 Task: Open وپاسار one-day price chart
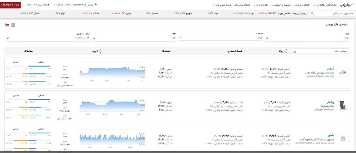click(x=113, y=105)
